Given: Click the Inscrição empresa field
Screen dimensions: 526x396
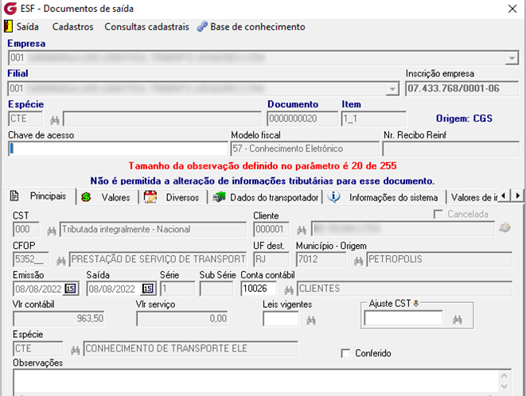Looking at the screenshot, I should pyautogui.click(x=462, y=88).
